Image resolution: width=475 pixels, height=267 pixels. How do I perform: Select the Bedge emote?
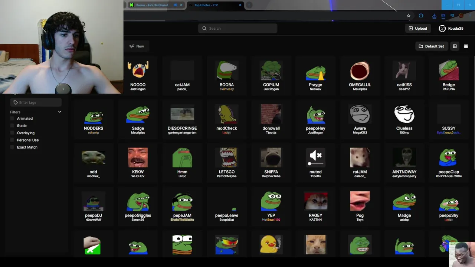(x=449, y=76)
